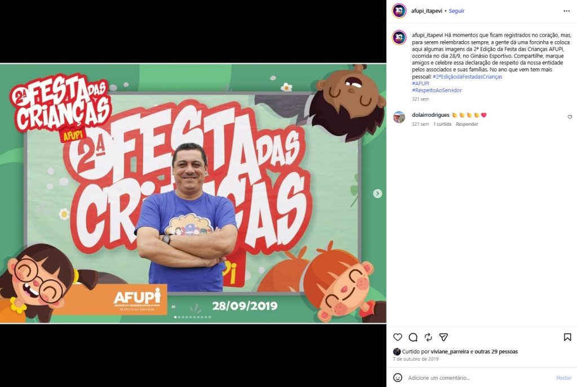
Task: Select second carousel dot indicator
Action: click(x=179, y=317)
